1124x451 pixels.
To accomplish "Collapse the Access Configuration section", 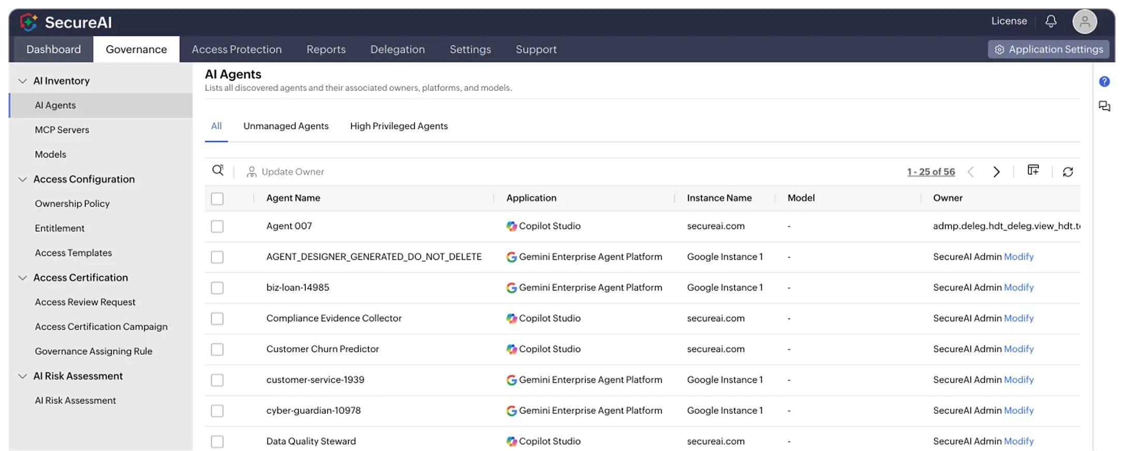I will [22, 179].
